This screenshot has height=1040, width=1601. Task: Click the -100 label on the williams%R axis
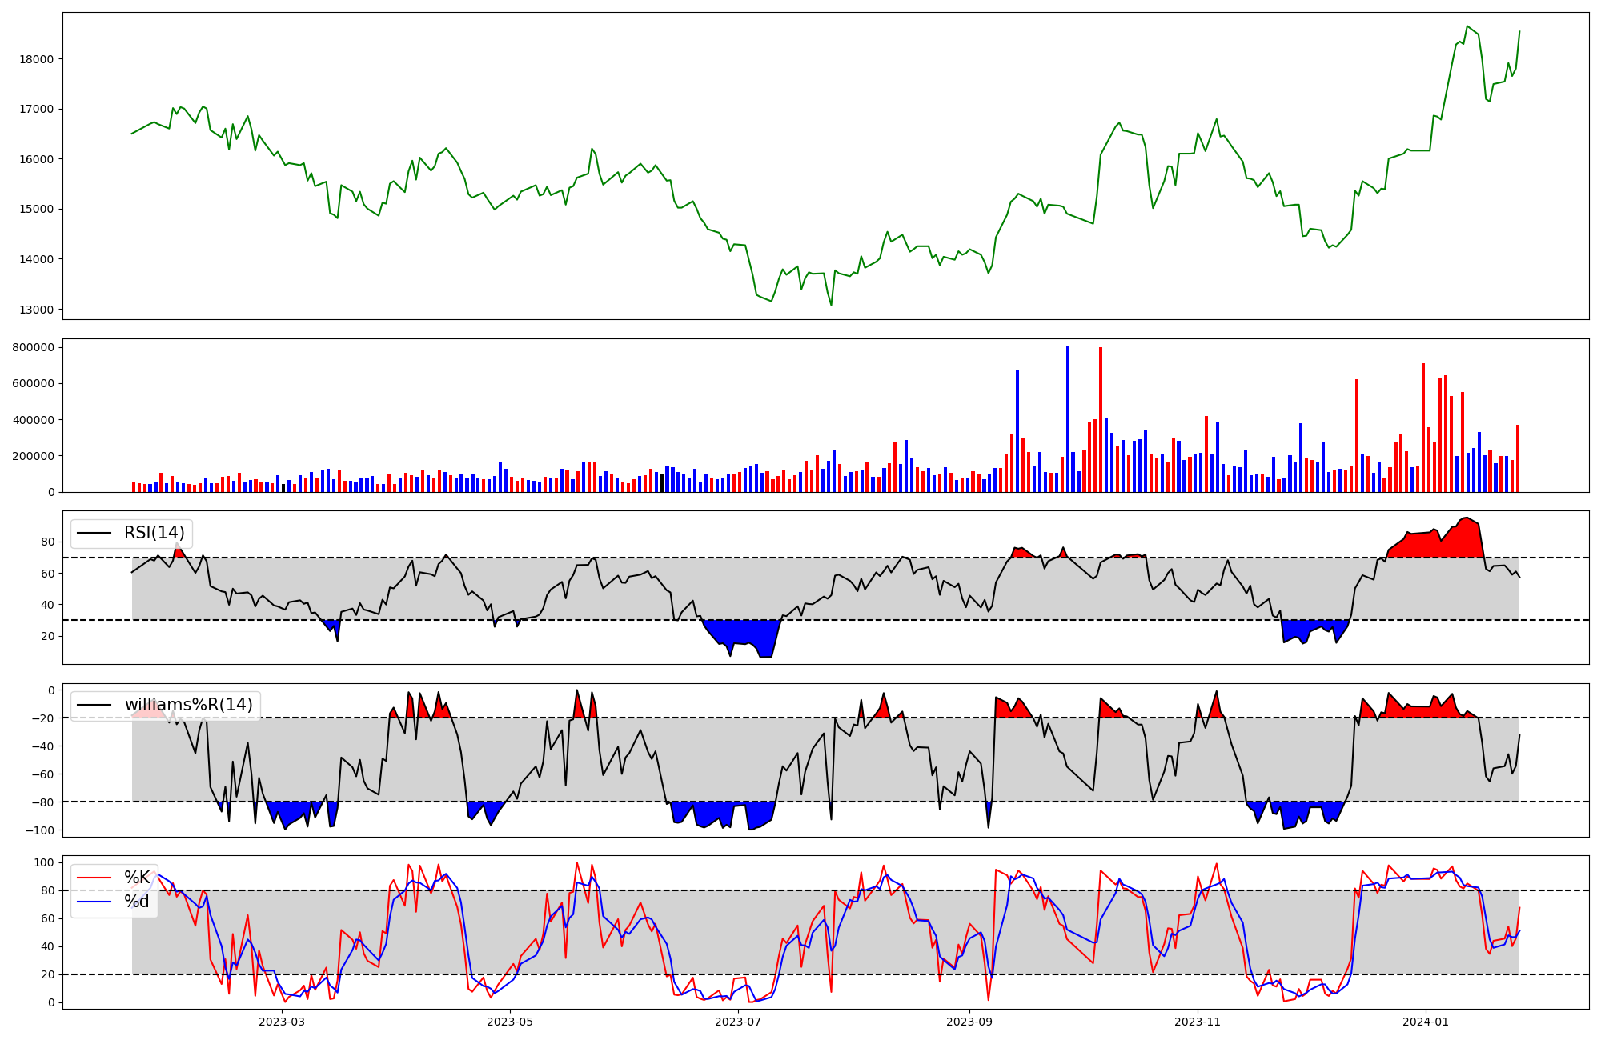coord(40,830)
